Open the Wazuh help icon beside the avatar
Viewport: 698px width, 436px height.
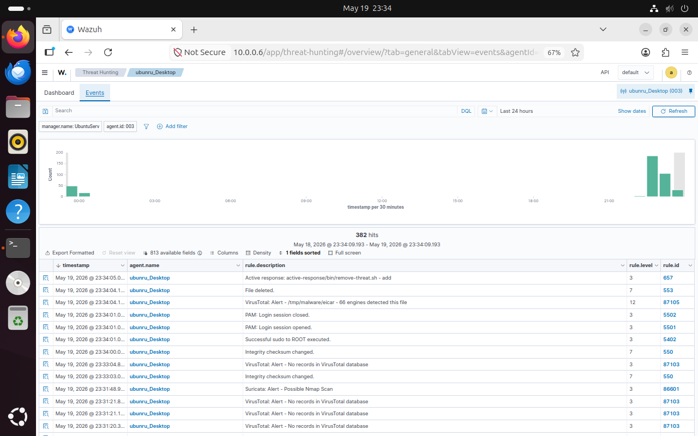pyautogui.click(x=689, y=72)
